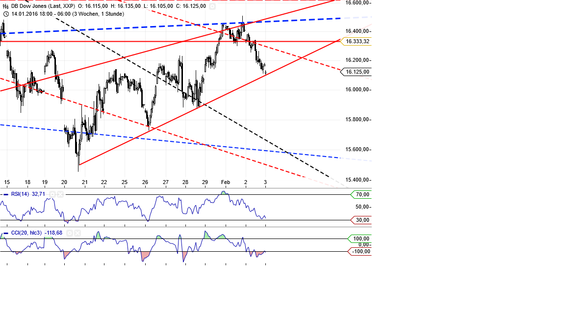Click the CCI close X icon
The height and width of the screenshot is (318, 565).
(x=77, y=233)
